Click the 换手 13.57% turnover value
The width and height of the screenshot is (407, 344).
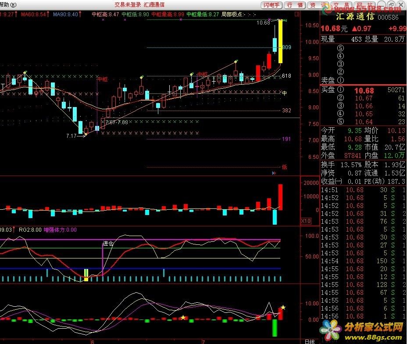(x=351, y=165)
